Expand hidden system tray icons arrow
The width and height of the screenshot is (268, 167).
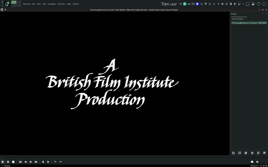pyautogui.click(x=243, y=4)
